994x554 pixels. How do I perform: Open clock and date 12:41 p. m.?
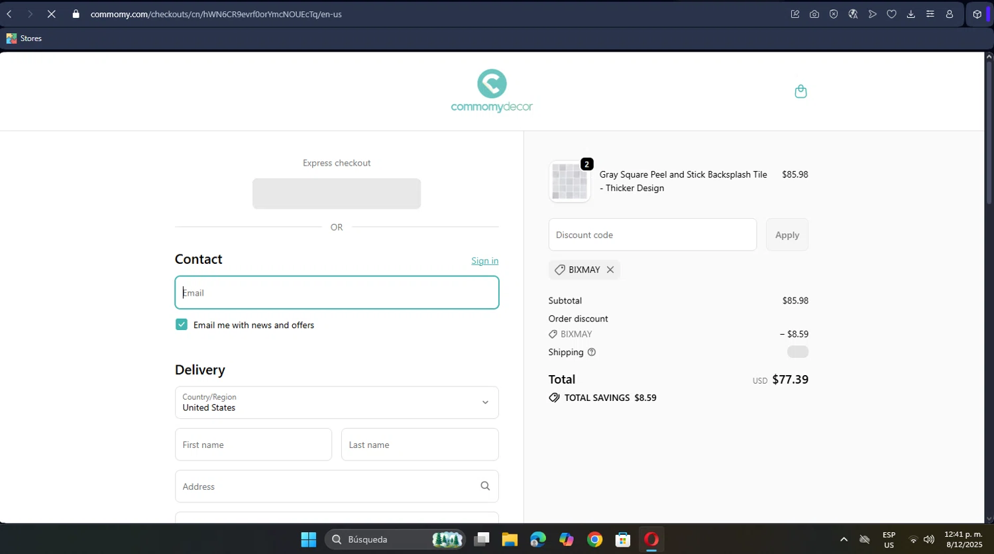(963, 539)
